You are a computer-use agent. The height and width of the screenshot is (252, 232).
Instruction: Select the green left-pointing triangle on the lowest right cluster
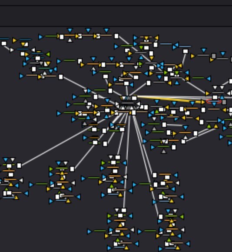(182, 217)
